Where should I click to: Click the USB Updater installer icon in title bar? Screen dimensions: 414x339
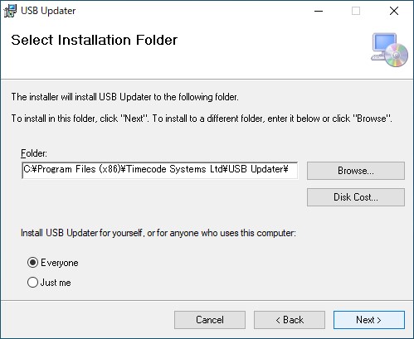10,11
